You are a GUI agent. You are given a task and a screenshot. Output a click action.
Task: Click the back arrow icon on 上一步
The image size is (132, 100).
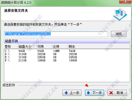pyautogui.click(x=66, y=93)
